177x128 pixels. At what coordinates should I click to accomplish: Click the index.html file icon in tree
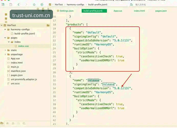coord(8,63)
